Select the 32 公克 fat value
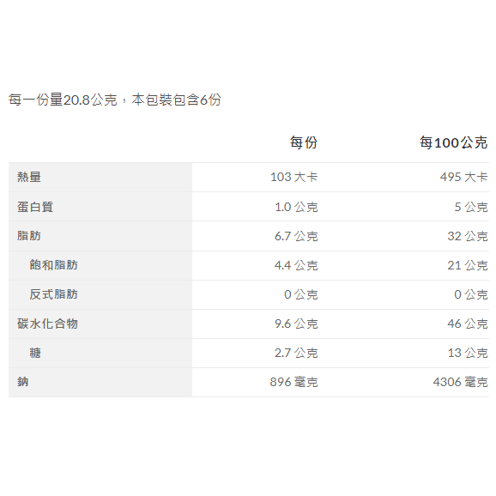The width and height of the screenshot is (496, 496). click(x=468, y=236)
